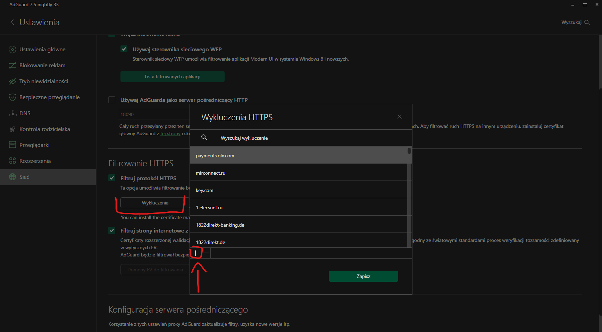Select 1822direkt-banking.de exclusion row

click(299, 224)
